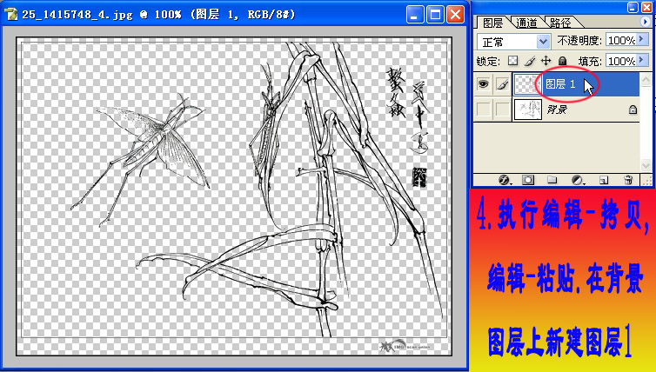Screen dimensions: 656x372
Task: Click the document window title icon
Action: click(11, 14)
